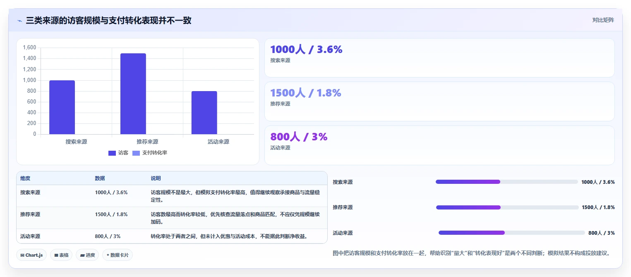Click the 访客 legend label
Screen dimensions: 631x277
[123, 153]
